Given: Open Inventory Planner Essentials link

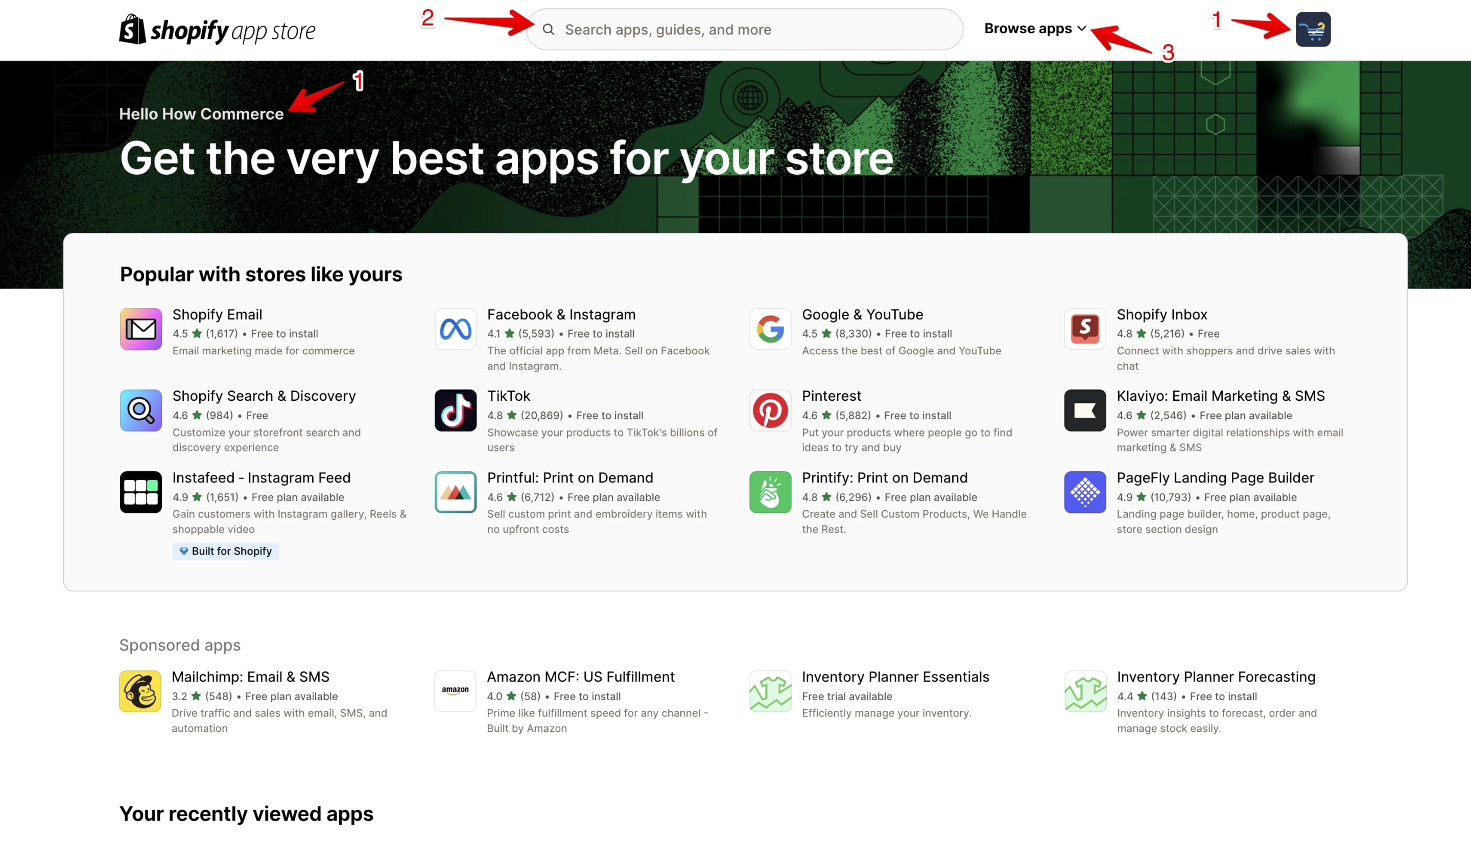Looking at the screenshot, I should (x=895, y=677).
